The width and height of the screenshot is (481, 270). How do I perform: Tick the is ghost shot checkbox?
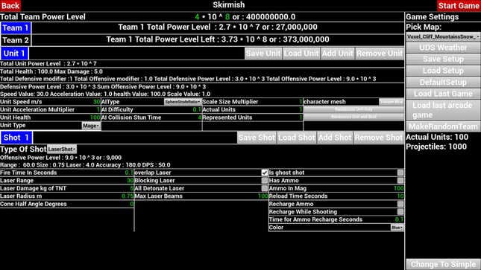click(400, 173)
